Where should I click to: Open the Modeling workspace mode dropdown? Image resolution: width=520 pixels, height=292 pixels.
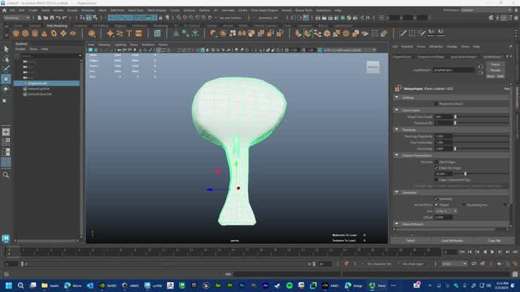[x=18, y=18]
